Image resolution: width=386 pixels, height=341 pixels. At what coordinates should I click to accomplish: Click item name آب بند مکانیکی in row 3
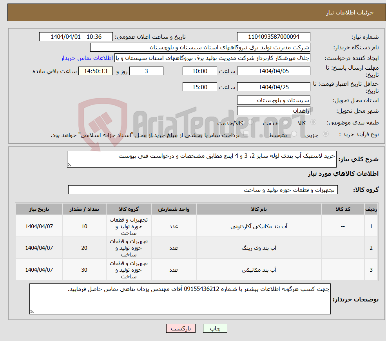pos(259,270)
